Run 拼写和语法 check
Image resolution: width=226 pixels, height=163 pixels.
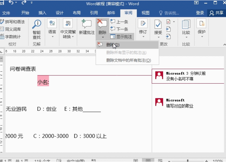coord(12,22)
